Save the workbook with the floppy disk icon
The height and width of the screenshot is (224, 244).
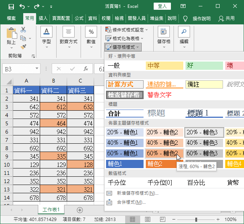point(11,6)
